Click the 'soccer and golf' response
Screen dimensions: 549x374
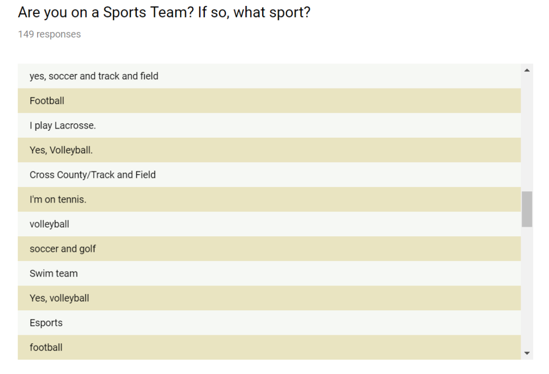click(x=63, y=249)
